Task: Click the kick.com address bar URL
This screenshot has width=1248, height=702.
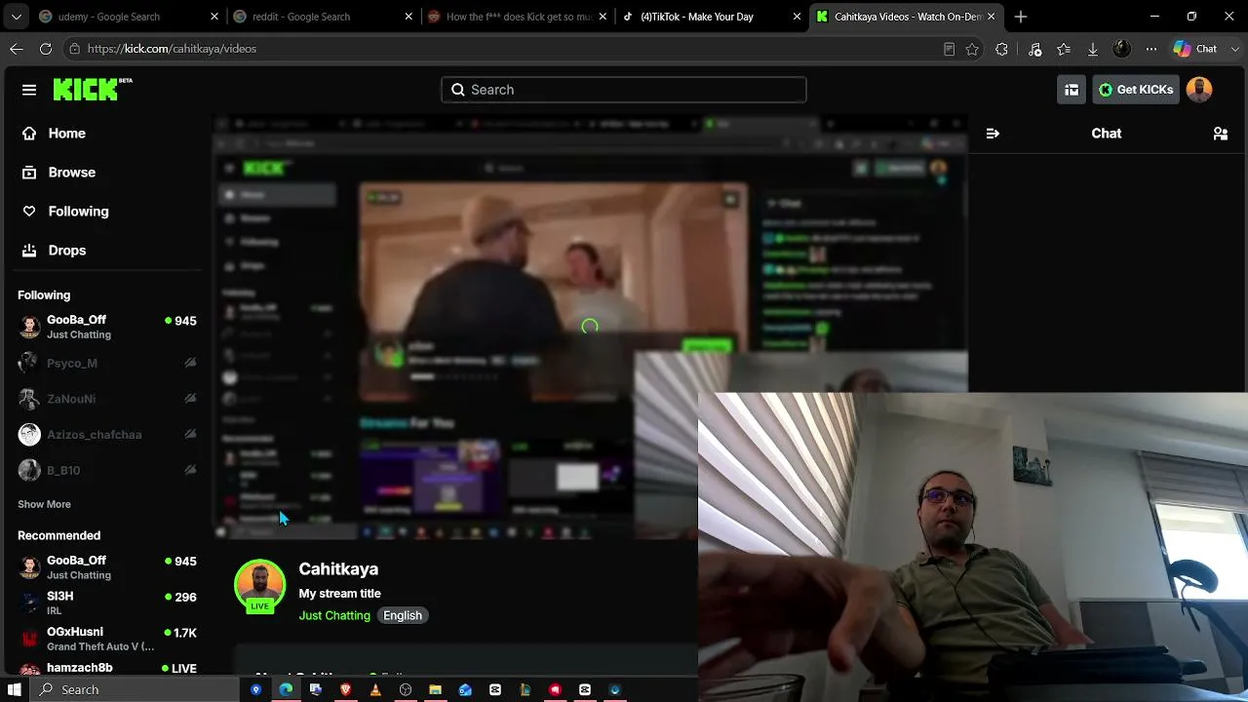Action: click(x=172, y=49)
